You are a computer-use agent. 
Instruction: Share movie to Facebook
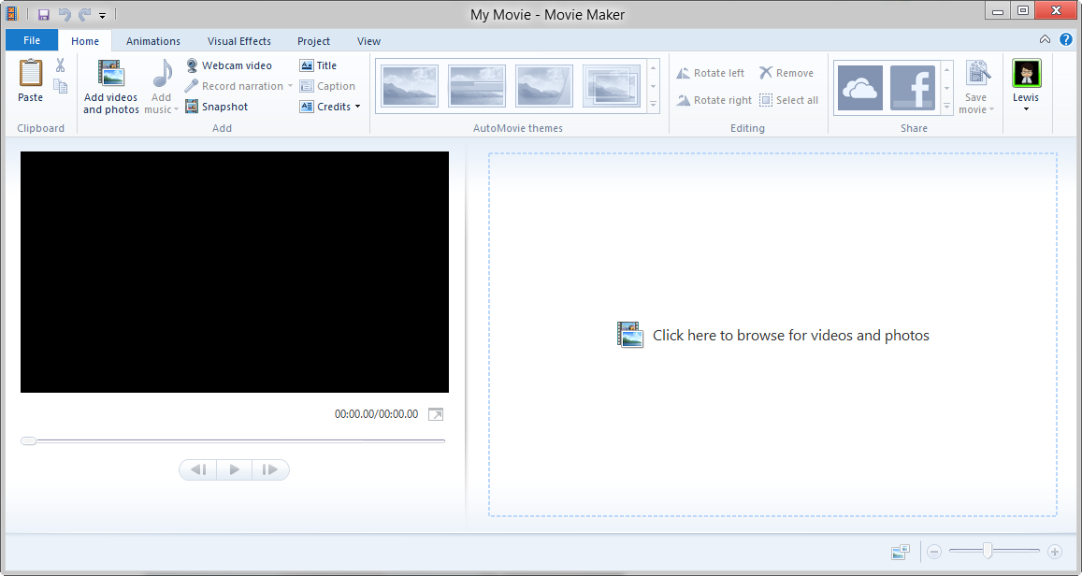[x=912, y=88]
